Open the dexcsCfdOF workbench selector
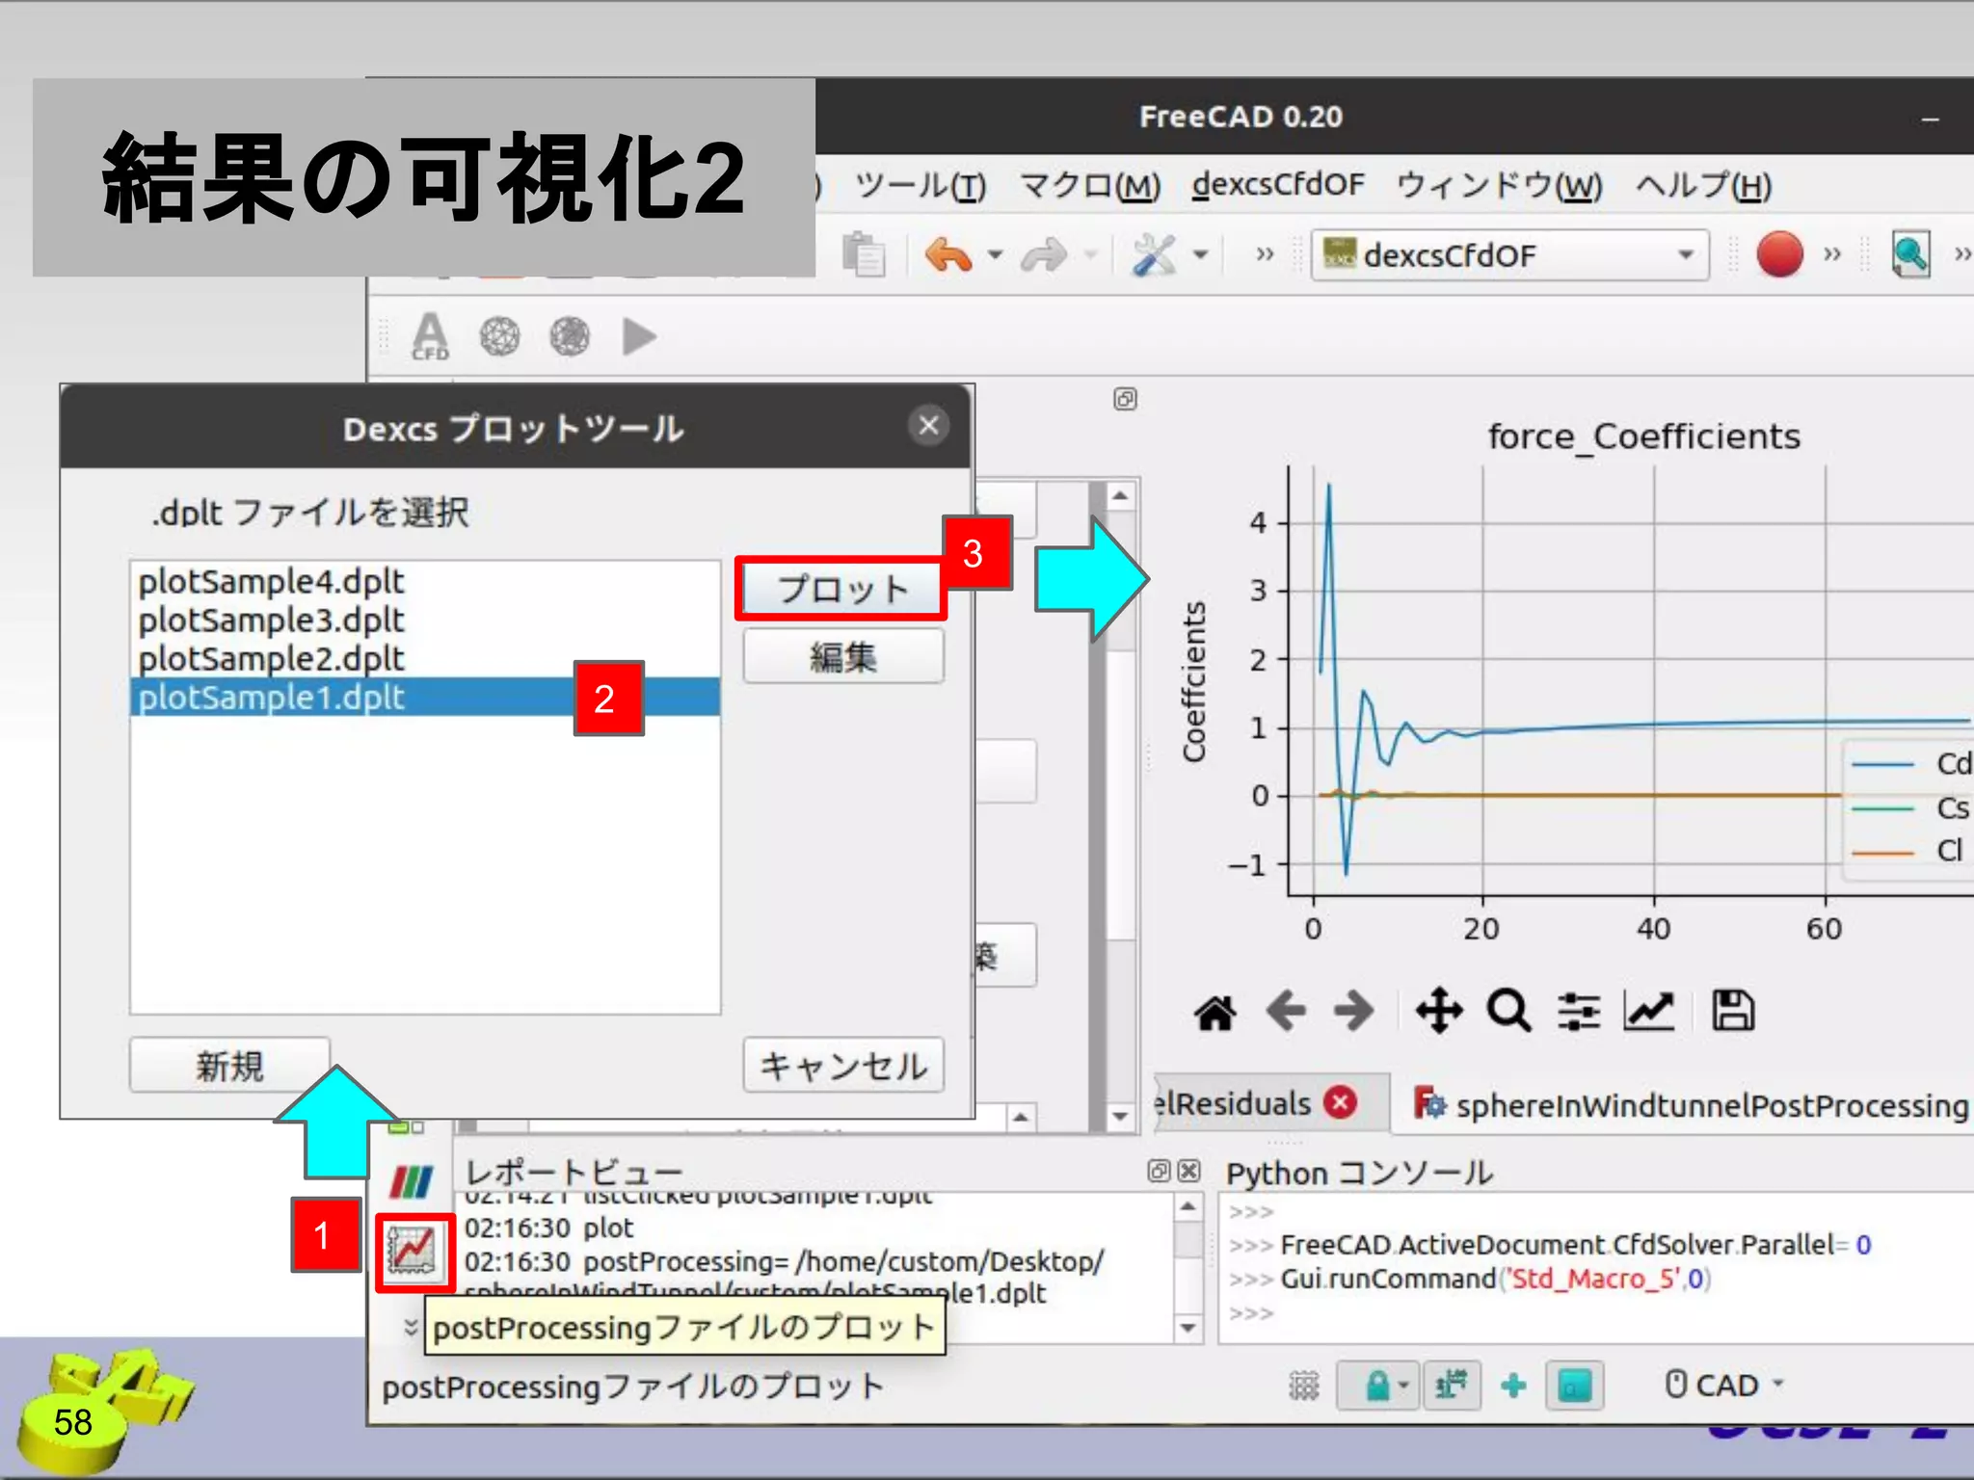 click(1509, 255)
